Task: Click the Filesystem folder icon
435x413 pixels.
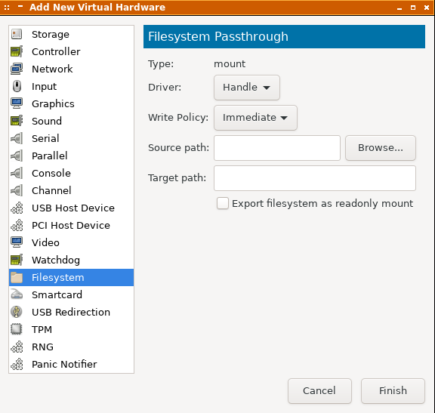Action: pos(17,277)
